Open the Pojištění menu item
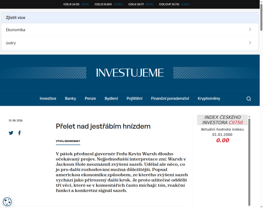 [134, 98]
